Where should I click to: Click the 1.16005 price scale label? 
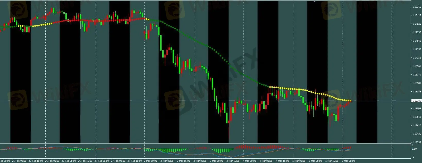(416, 109)
